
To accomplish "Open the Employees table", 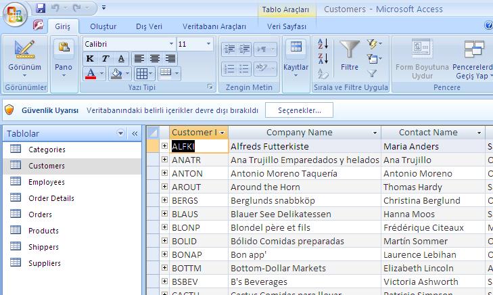I will tap(72, 182).
